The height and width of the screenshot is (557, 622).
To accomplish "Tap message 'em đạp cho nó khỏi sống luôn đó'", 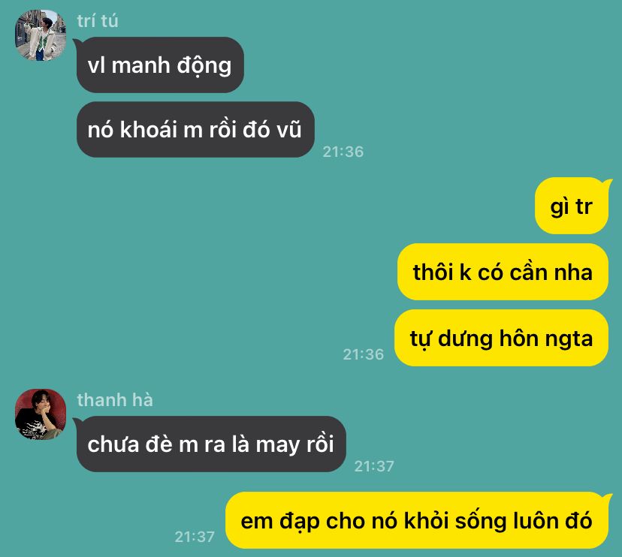I will point(417,520).
